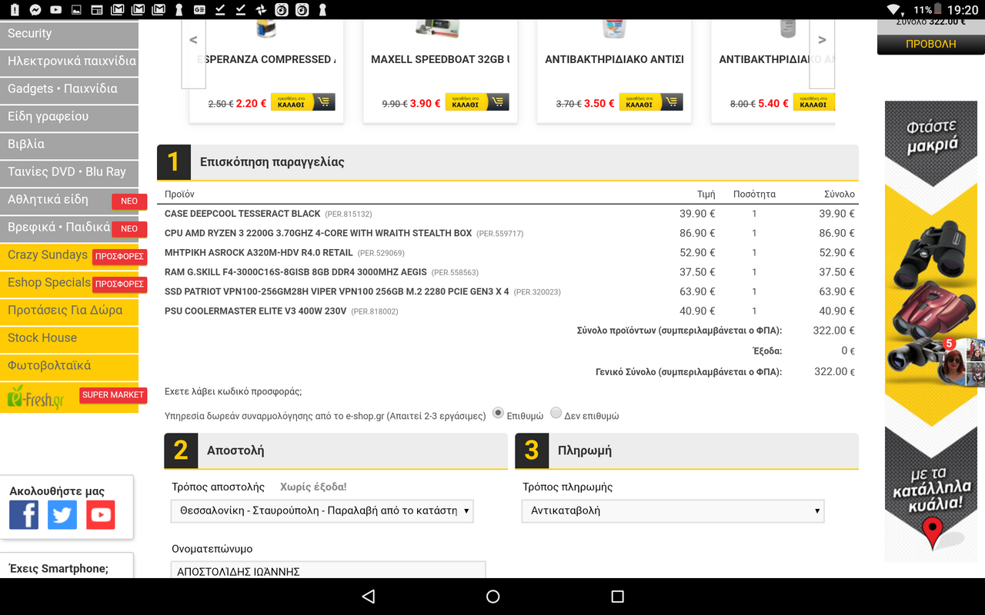The width and height of the screenshot is (985, 615).
Task: Click 'Εχετε λάβει κωδικό προσφοράς;' link
Action: pyautogui.click(x=233, y=391)
